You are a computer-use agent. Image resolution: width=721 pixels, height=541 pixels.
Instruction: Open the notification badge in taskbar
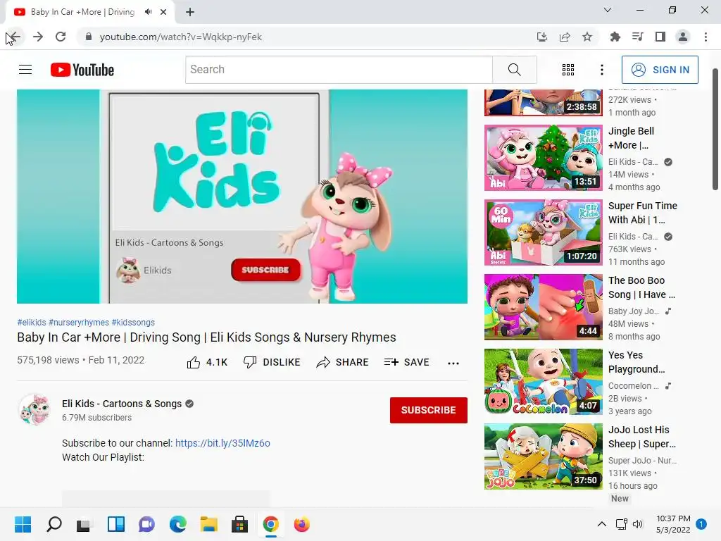pos(701,524)
